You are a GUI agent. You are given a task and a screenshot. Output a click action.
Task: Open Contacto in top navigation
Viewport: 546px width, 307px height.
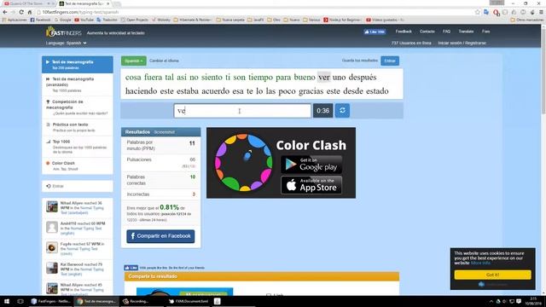click(x=427, y=32)
